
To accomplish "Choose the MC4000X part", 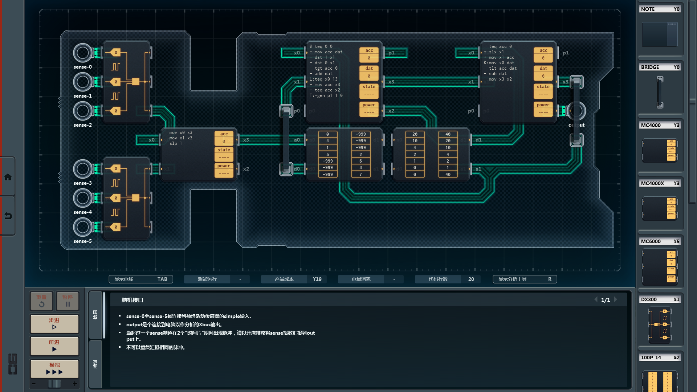I will pyautogui.click(x=660, y=208).
